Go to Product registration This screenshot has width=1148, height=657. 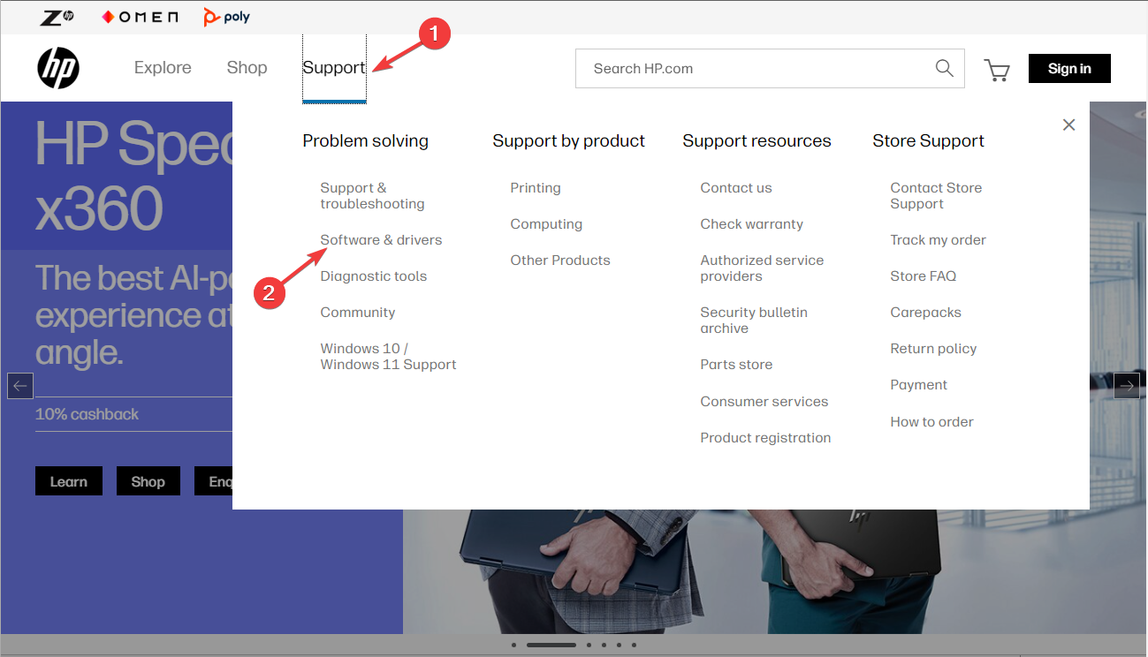(765, 438)
